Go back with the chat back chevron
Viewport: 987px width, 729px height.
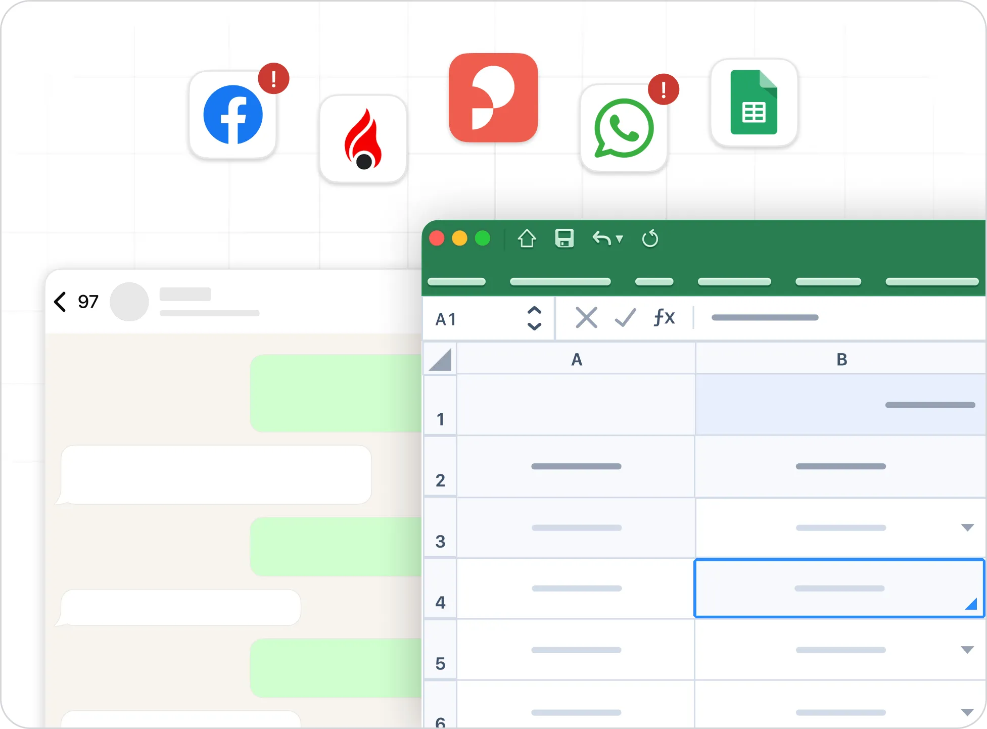tap(60, 302)
